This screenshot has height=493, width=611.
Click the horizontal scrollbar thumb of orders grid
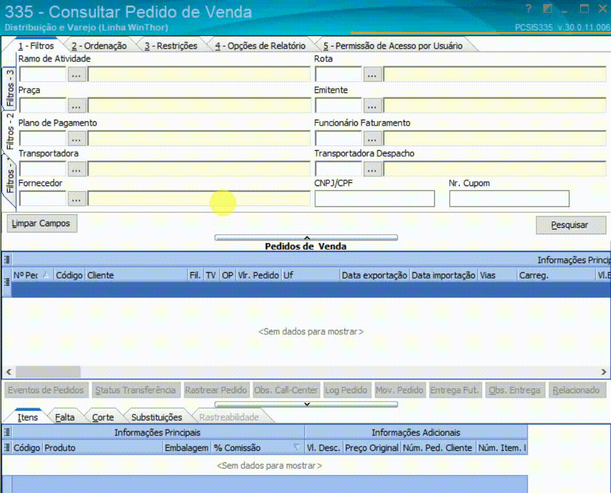pyautogui.click(x=48, y=372)
